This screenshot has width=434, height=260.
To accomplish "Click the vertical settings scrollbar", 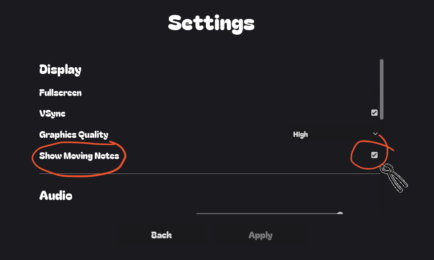I will pos(382,89).
